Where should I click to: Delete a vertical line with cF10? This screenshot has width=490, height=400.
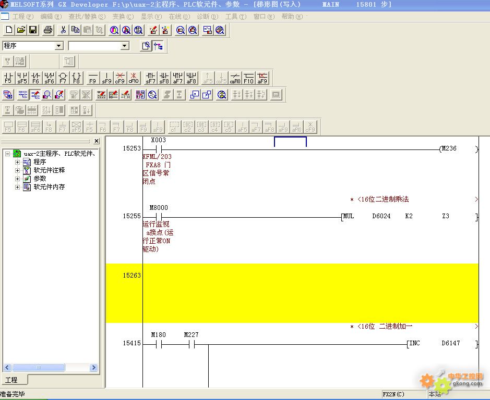[x=134, y=78]
